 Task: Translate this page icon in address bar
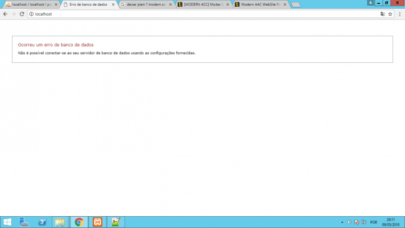tap(383, 14)
